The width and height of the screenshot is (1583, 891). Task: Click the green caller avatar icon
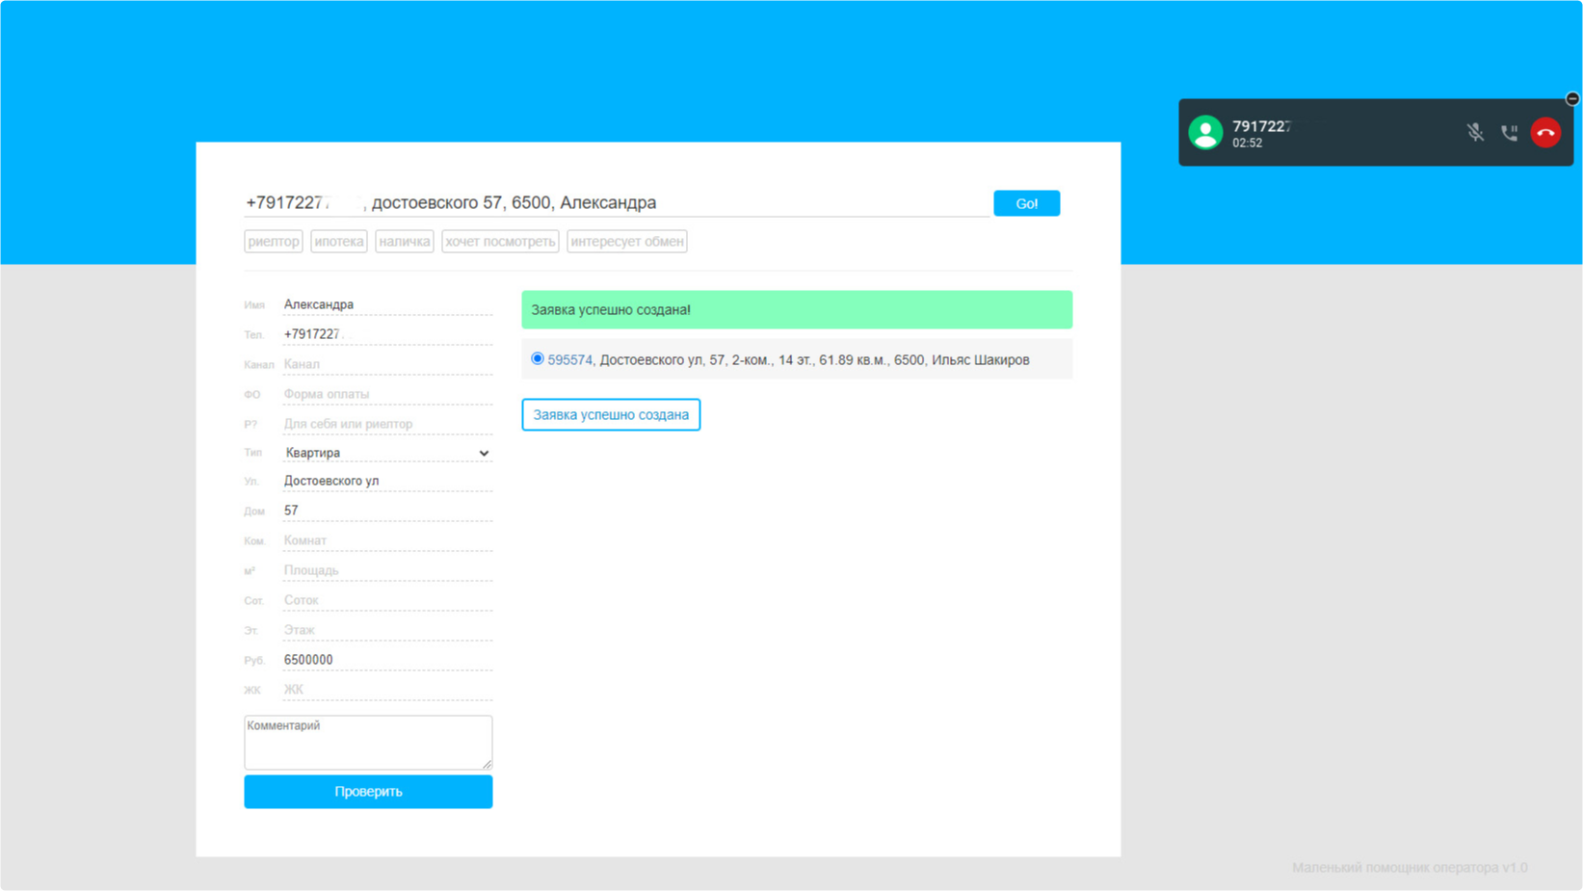pos(1204,133)
